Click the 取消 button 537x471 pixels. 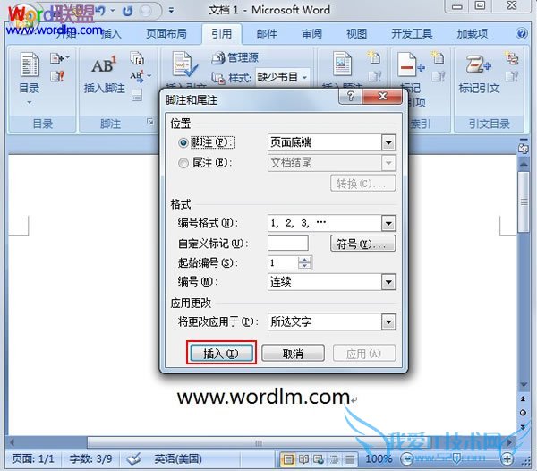point(293,353)
